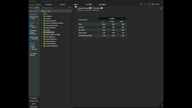Expand the Fourth Awareness node
Viewport: 192px width, 108px height.
coord(42,43)
